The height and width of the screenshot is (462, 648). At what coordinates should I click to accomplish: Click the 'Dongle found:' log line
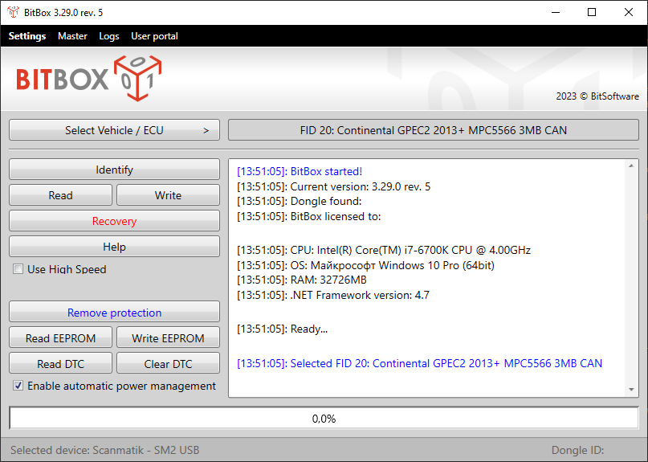click(x=300, y=202)
